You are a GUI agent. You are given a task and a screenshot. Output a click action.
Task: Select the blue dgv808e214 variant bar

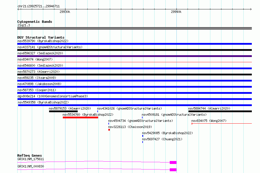(134, 99)
